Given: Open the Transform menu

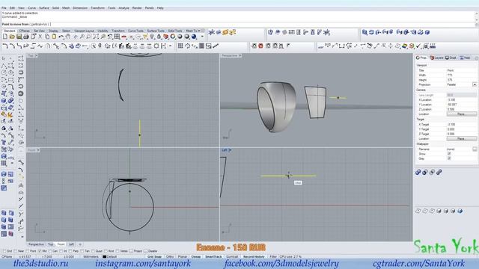Looking at the screenshot, I should tap(98, 8).
